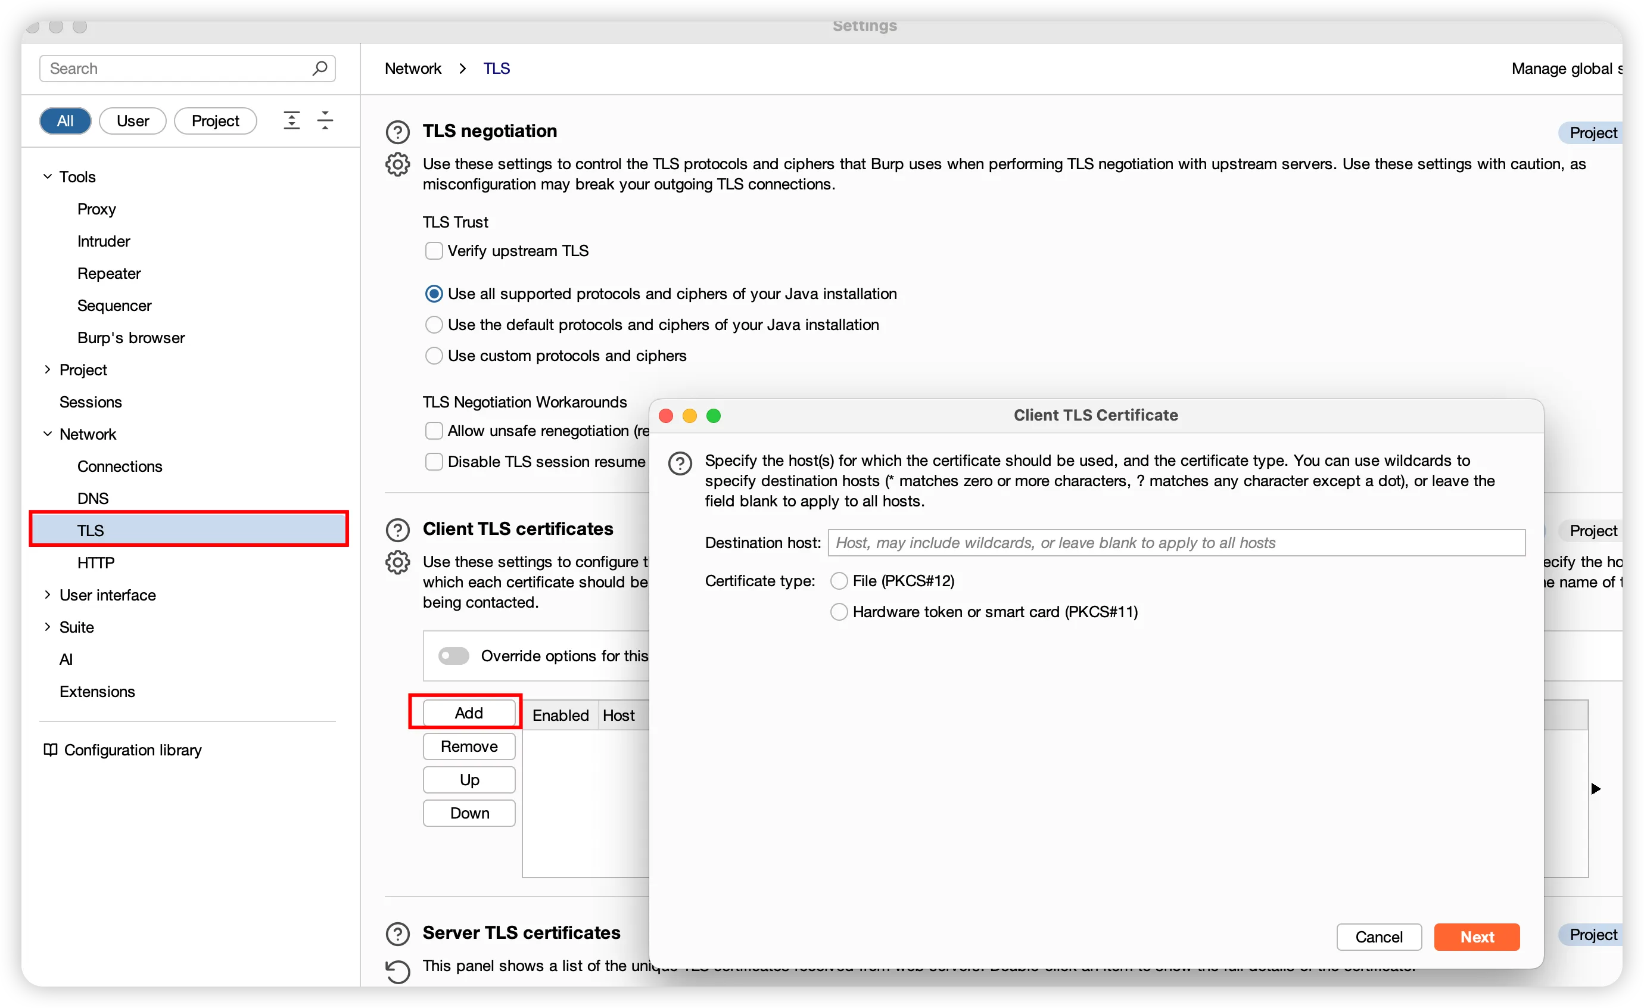Image resolution: width=1644 pixels, height=1008 pixels.
Task: Click the Destination host input field
Action: pyautogui.click(x=1176, y=542)
